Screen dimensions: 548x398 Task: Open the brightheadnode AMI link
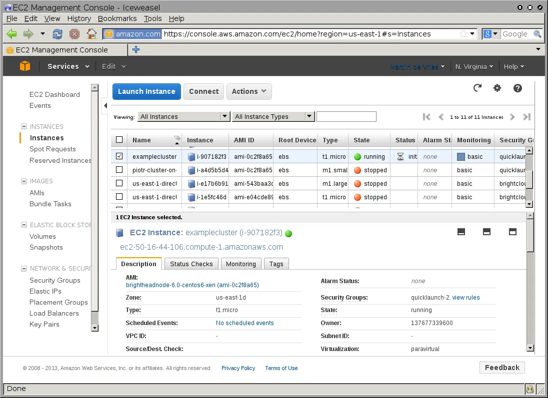click(x=192, y=285)
